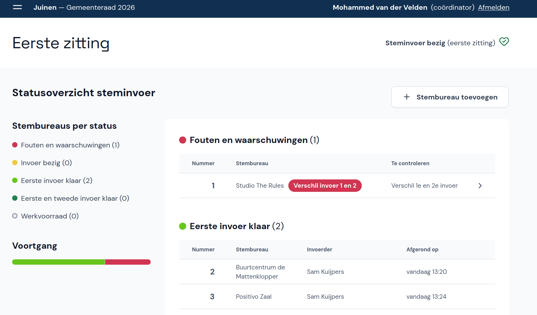Click Sam Kuijpers in Positivo Zaal row
The image size is (537, 315).
coord(325,297)
